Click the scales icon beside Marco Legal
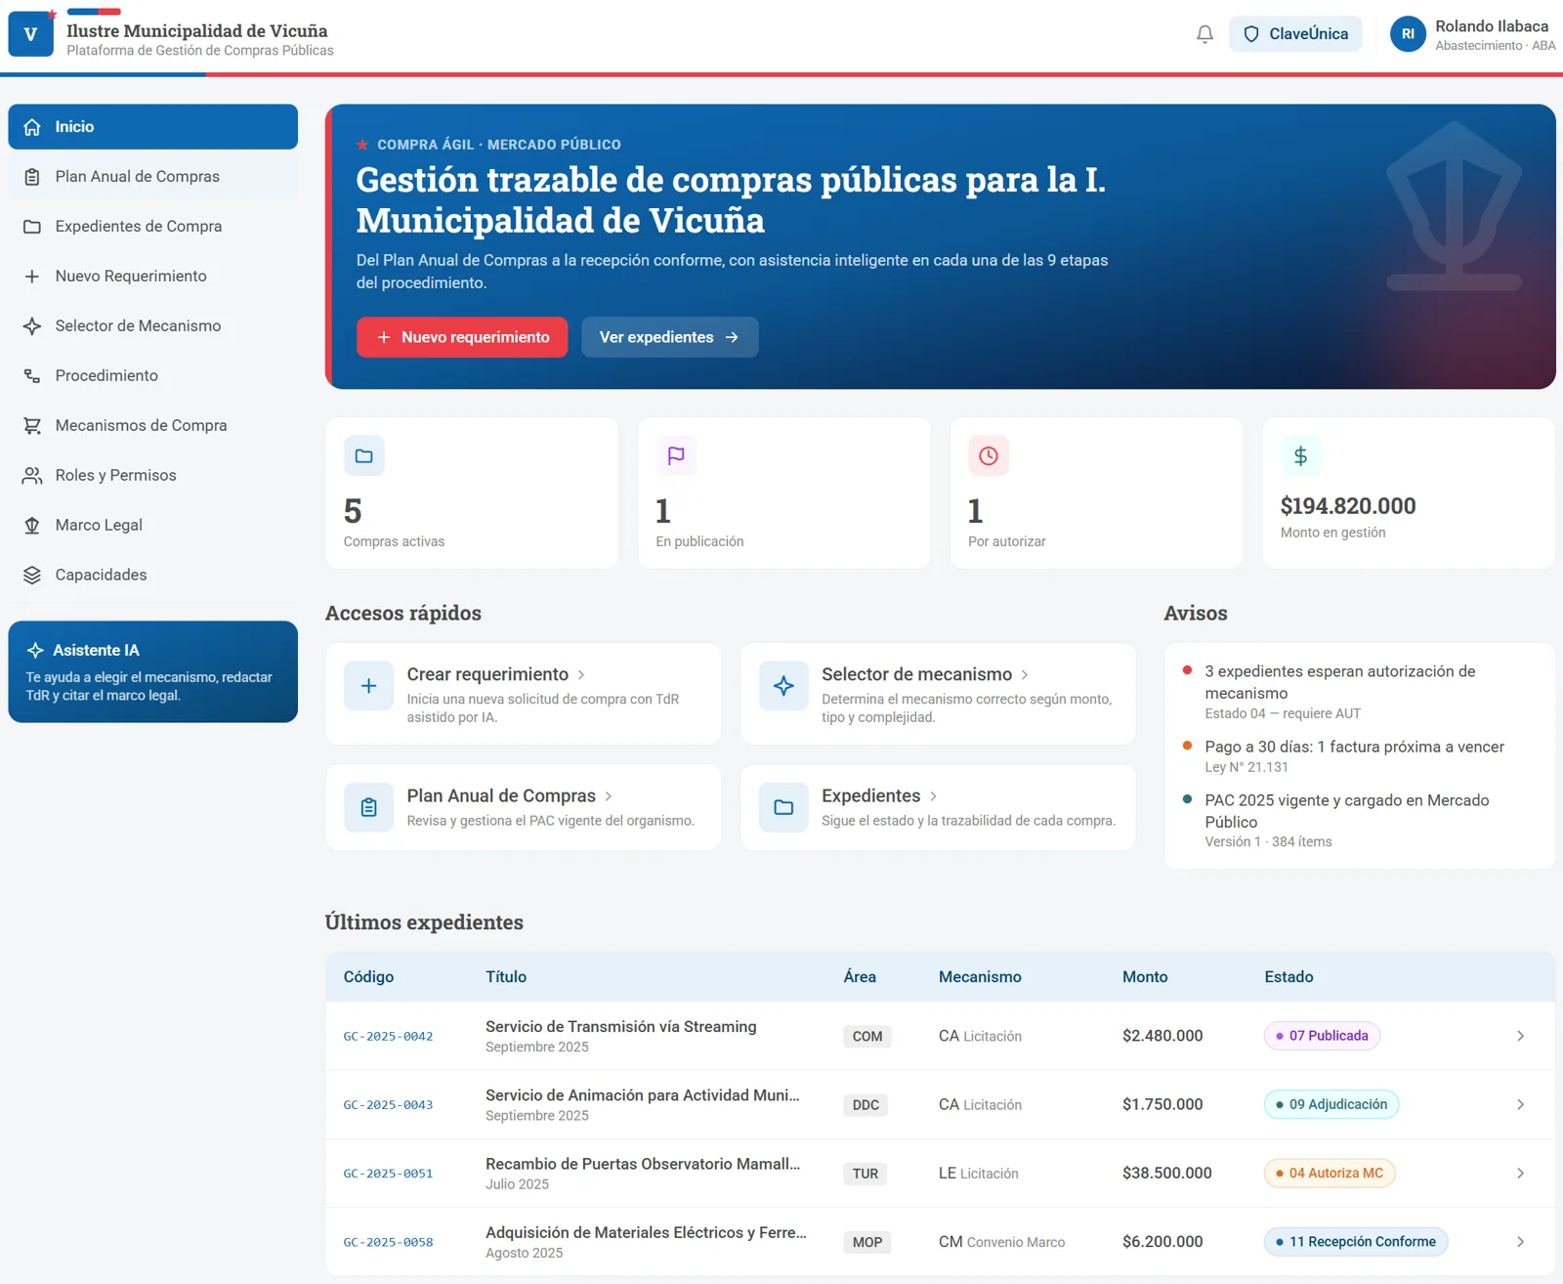Viewport: 1563px width, 1284px height. point(32,526)
